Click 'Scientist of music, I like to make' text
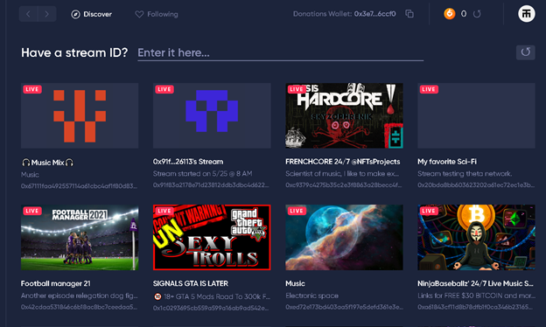This screenshot has width=546, height=327. (x=342, y=174)
